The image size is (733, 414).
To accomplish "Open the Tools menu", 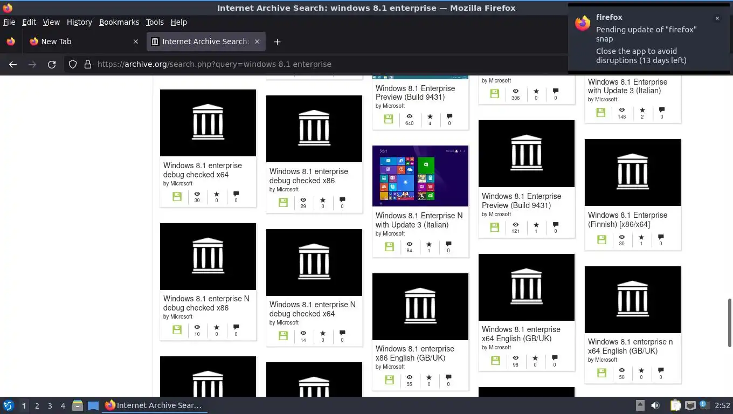I will tap(155, 22).
